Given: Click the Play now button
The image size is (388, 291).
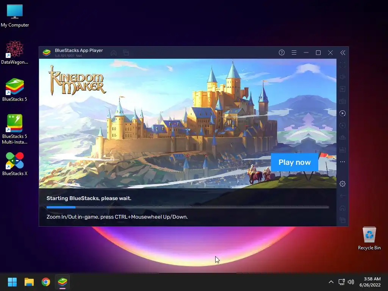Looking at the screenshot, I should click(x=294, y=162).
